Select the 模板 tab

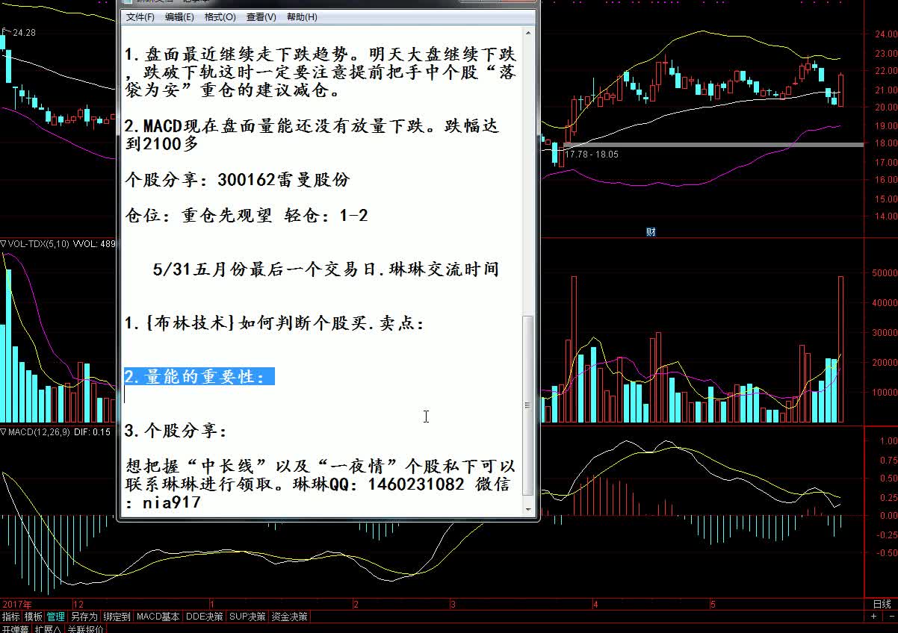34,617
